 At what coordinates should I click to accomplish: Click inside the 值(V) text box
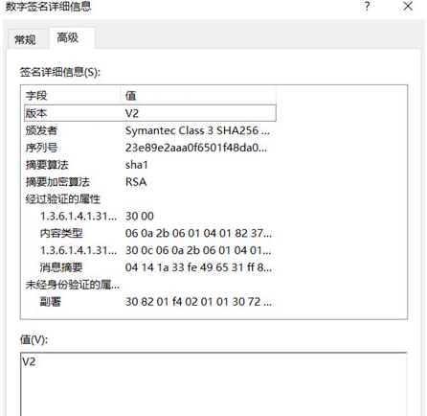(213, 384)
